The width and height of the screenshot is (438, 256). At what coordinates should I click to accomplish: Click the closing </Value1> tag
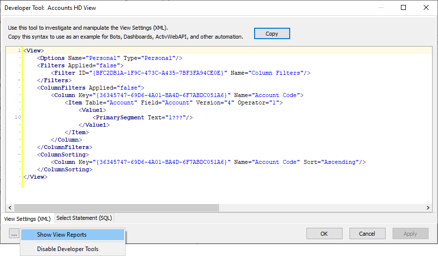[94, 125]
